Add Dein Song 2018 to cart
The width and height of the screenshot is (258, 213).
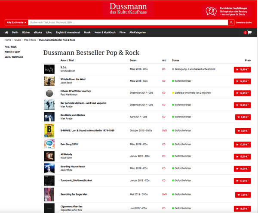pos(242,145)
